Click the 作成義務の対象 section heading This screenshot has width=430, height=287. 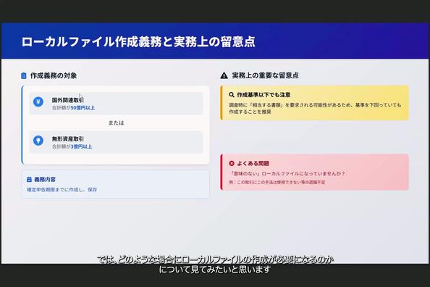54,75
